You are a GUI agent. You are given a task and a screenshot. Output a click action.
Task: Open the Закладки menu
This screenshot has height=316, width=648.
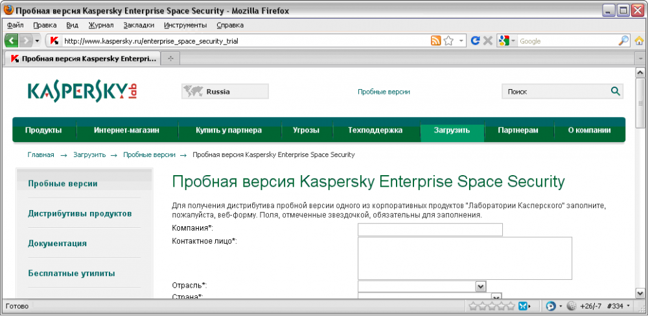point(139,25)
